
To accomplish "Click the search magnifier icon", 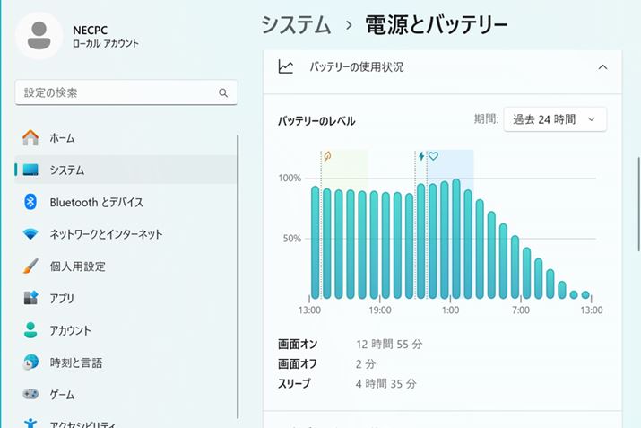I will click(223, 92).
